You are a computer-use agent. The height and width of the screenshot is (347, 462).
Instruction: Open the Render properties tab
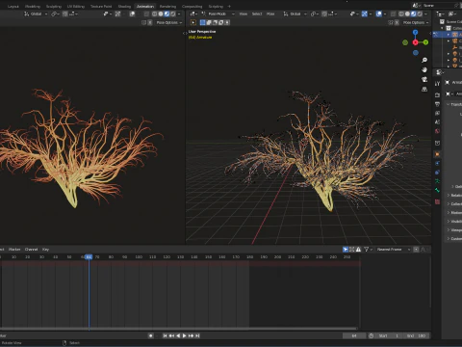(437, 95)
